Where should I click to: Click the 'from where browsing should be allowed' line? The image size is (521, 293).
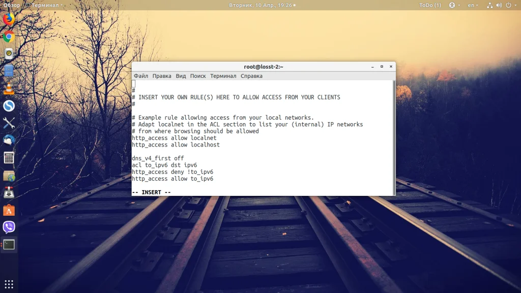(195, 131)
